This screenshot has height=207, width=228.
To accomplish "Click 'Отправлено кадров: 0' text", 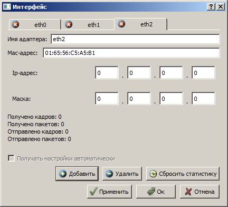I will tap(38, 131).
